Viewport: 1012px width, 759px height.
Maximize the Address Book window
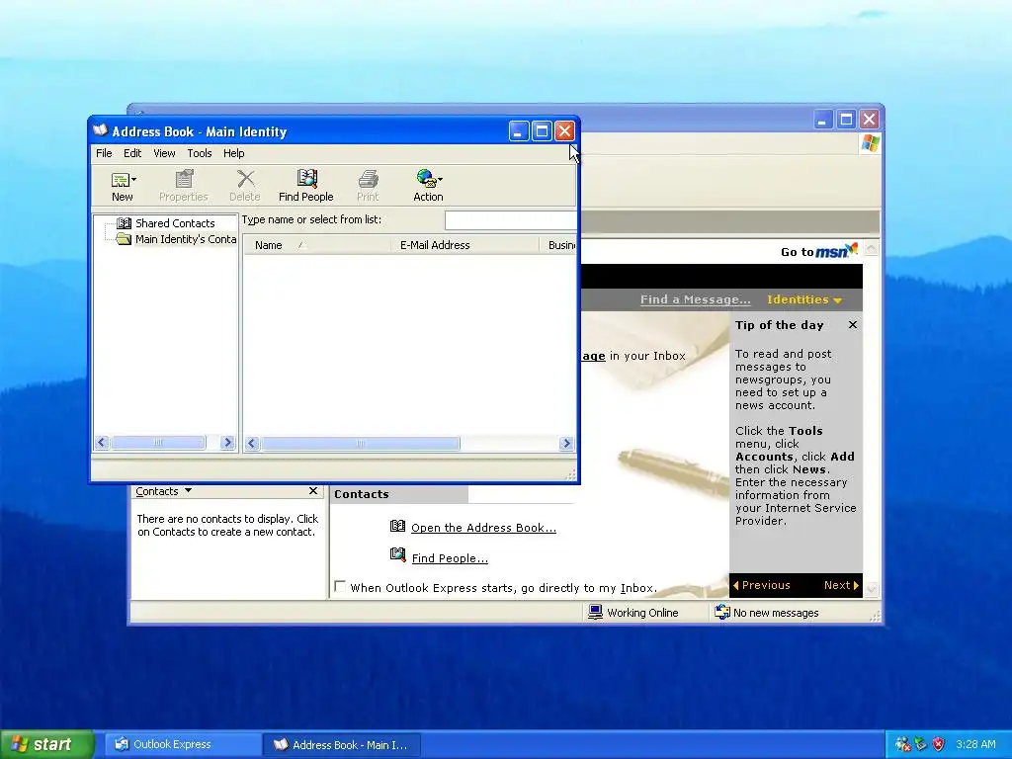click(542, 131)
